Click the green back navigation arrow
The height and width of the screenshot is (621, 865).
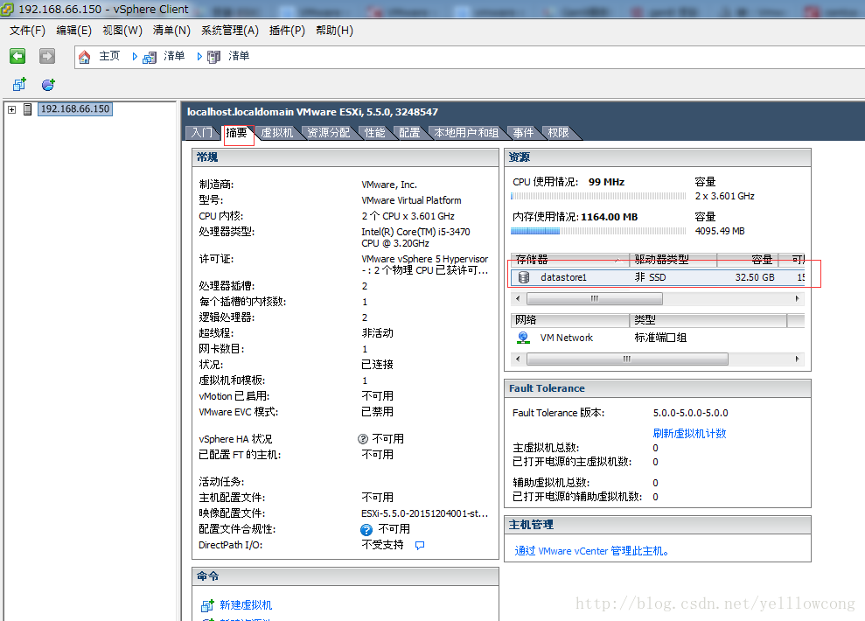17,56
